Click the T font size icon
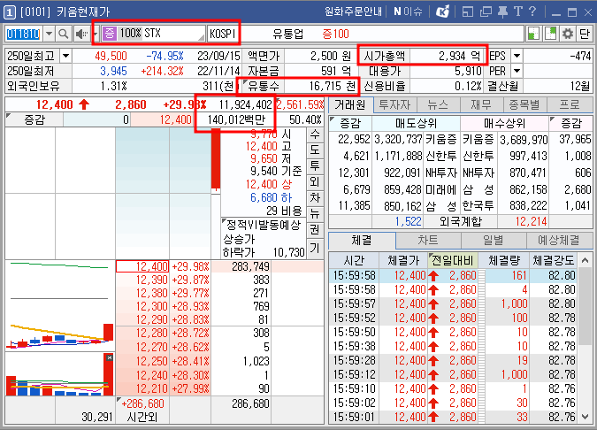The image size is (597, 430). point(517,12)
